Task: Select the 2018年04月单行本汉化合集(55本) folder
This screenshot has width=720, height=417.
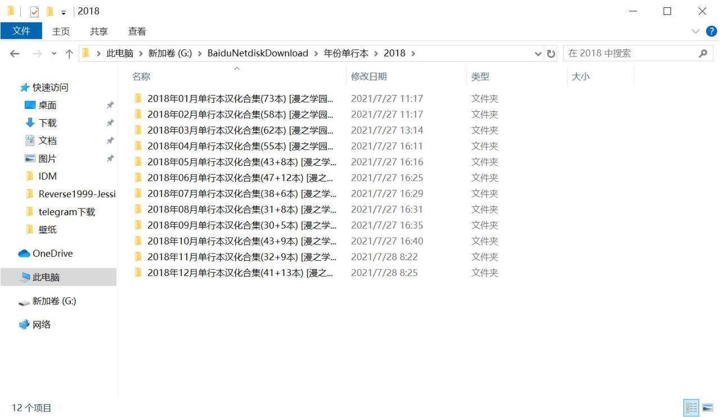Action: pos(240,146)
